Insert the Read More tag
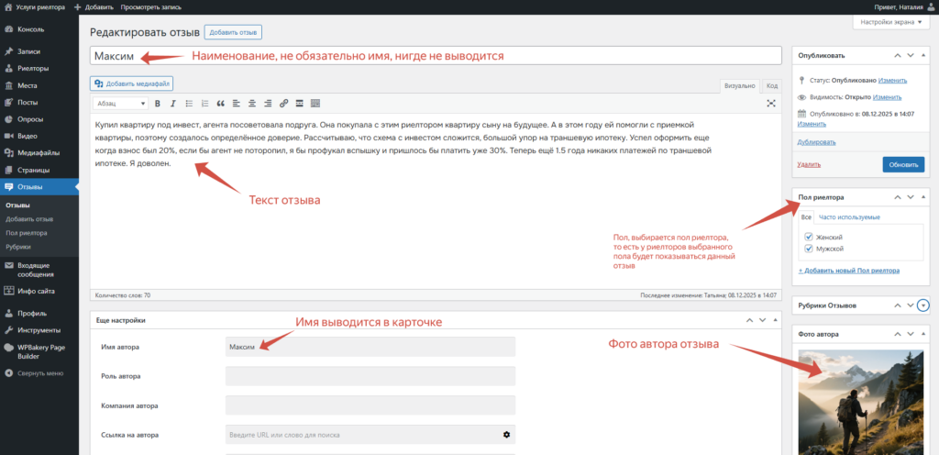Image resolution: width=939 pixels, height=455 pixels. coord(300,104)
